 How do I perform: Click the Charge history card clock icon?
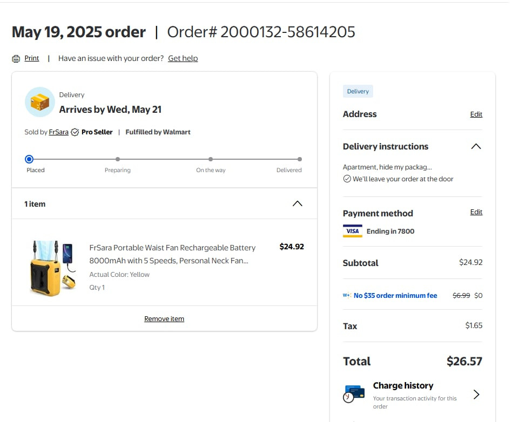pyautogui.click(x=354, y=393)
